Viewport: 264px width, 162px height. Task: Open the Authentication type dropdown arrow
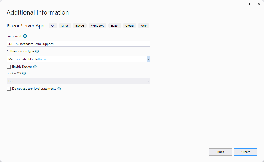(x=148, y=59)
